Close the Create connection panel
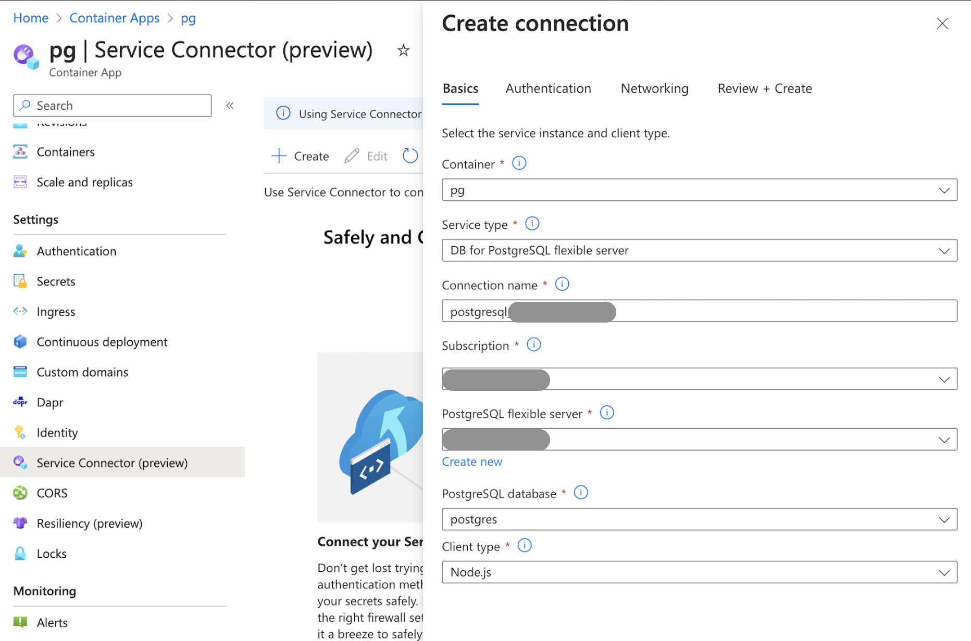This screenshot has width=971, height=641. (x=942, y=23)
